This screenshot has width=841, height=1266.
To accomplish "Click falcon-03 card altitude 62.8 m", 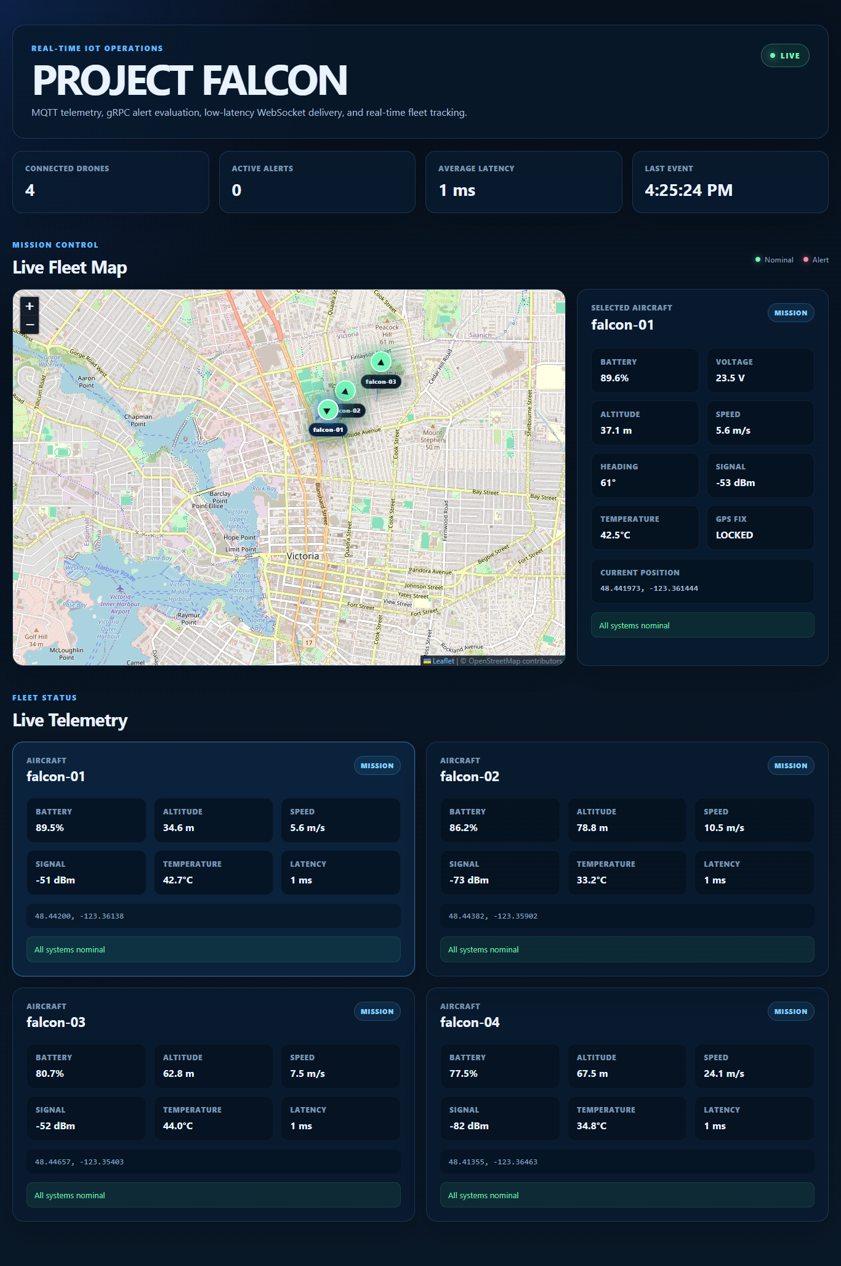I will (x=179, y=1074).
